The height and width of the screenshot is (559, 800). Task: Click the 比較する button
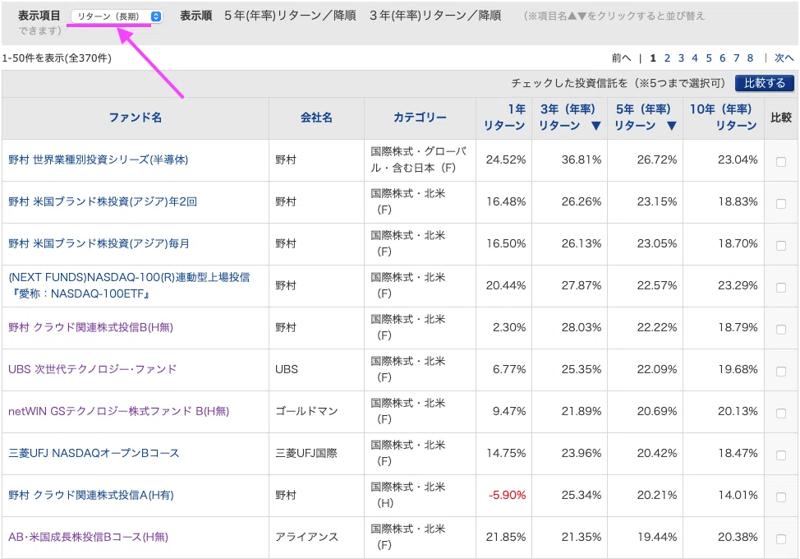point(765,83)
